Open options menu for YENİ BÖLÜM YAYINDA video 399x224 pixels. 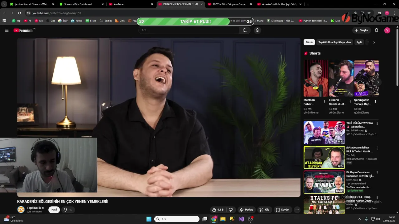(377, 124)
